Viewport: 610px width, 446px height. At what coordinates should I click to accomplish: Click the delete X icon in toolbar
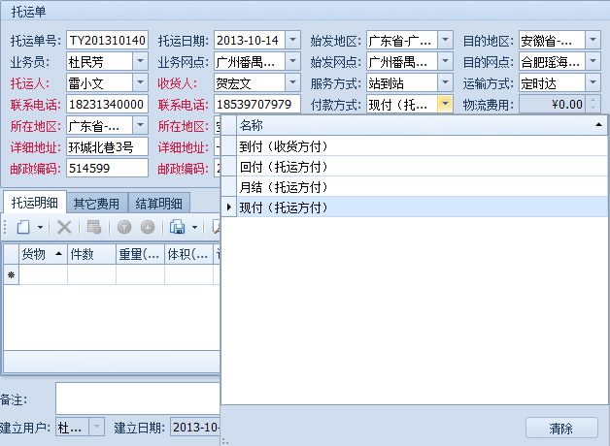tap(64, 227)
